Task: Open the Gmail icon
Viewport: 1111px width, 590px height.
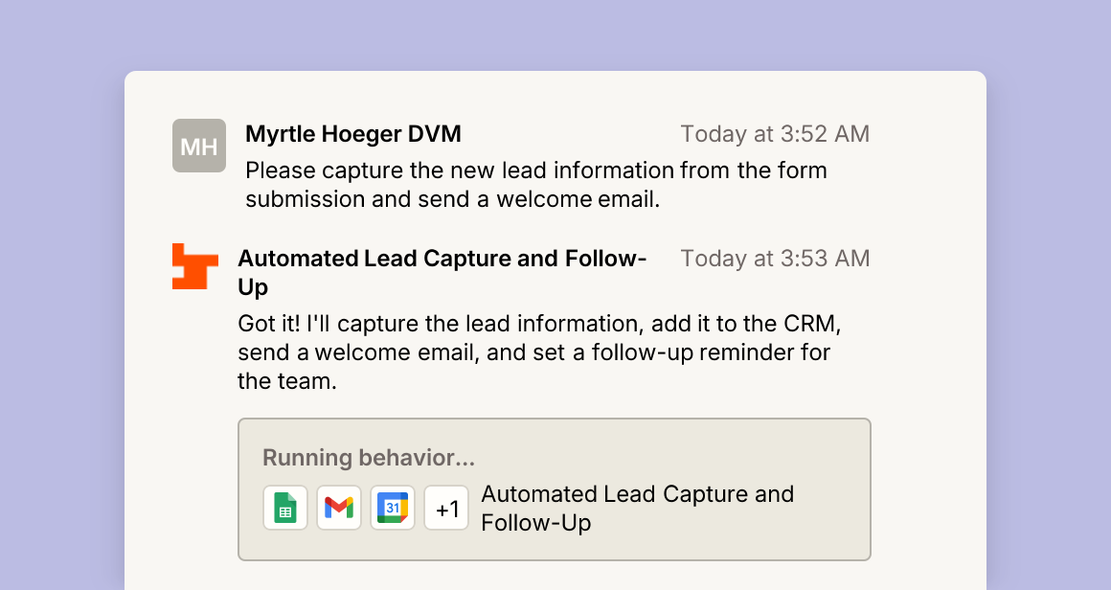Action: pyautogui.click(x=339, y=508)
